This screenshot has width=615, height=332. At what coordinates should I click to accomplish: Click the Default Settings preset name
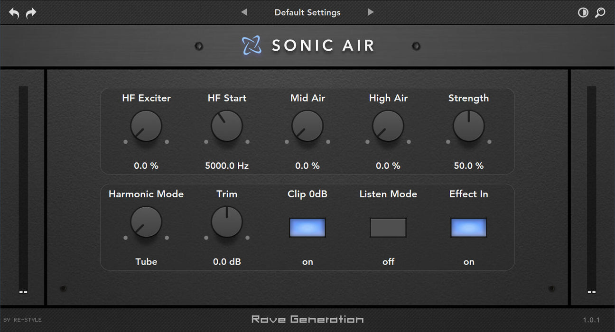[x=307, y=12]
